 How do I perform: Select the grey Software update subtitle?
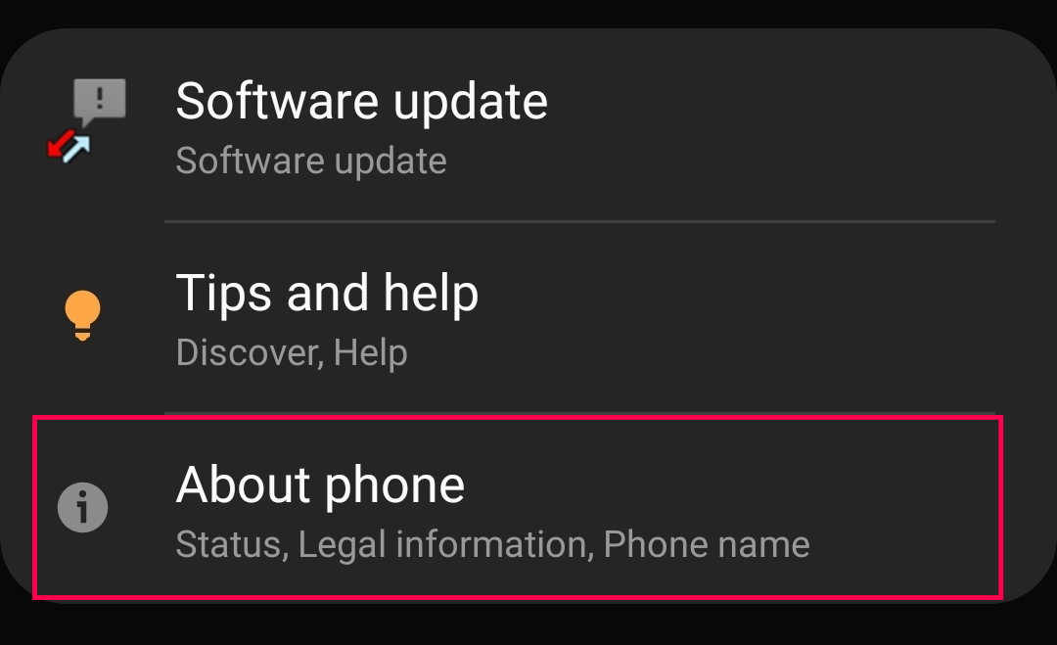pyautogui.click(x=311, y=161)
